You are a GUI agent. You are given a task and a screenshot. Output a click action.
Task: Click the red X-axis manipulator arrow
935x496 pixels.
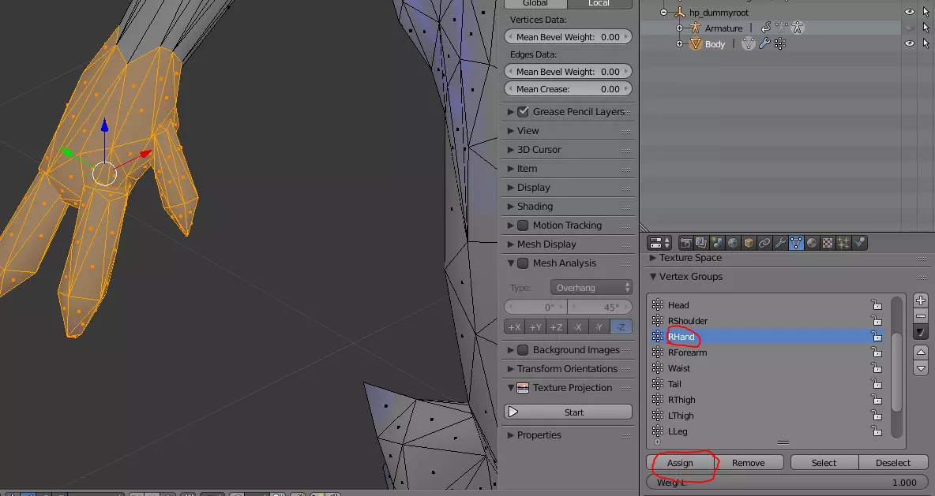(145, 154)
